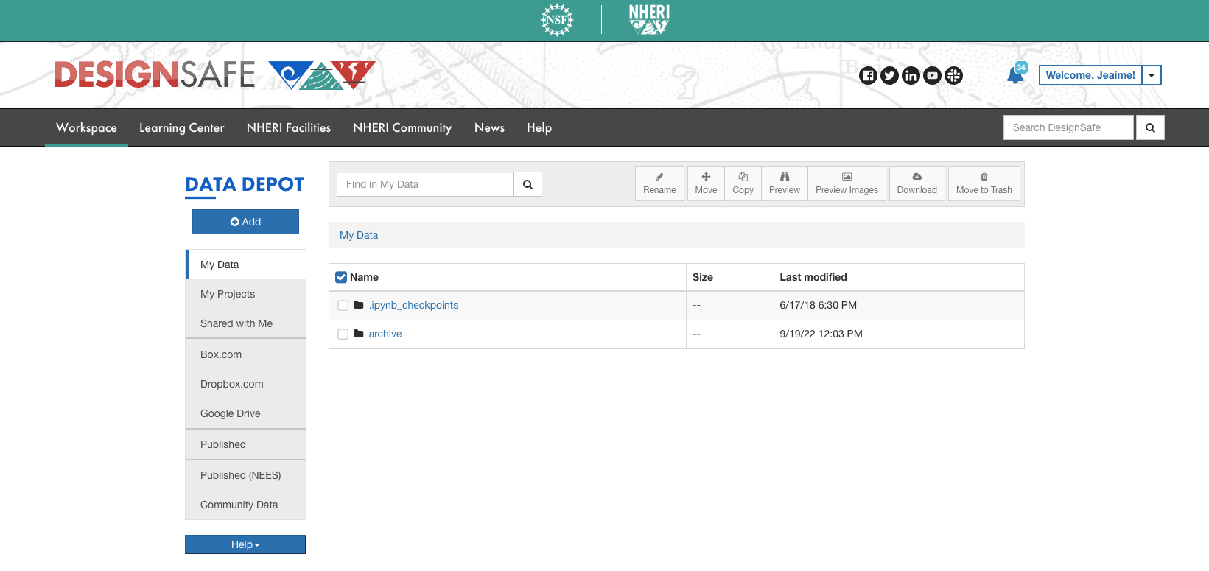Preview the file with the binoculars button
Screen dimensions: 1209x571
785,183
